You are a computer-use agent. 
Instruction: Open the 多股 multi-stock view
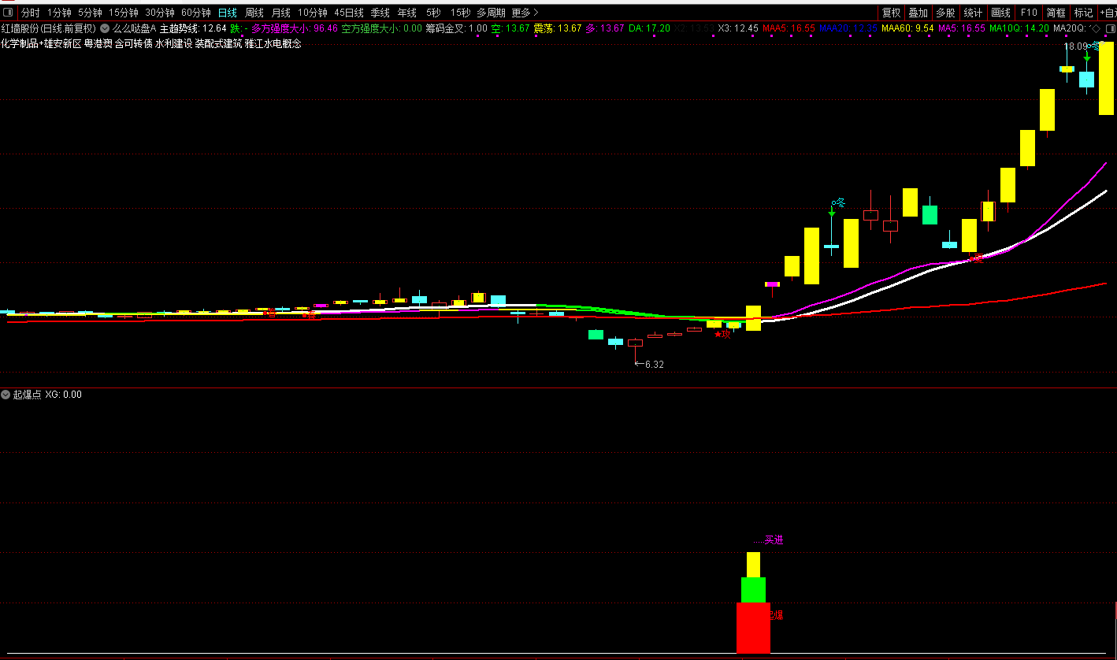(x=946, y=13)
